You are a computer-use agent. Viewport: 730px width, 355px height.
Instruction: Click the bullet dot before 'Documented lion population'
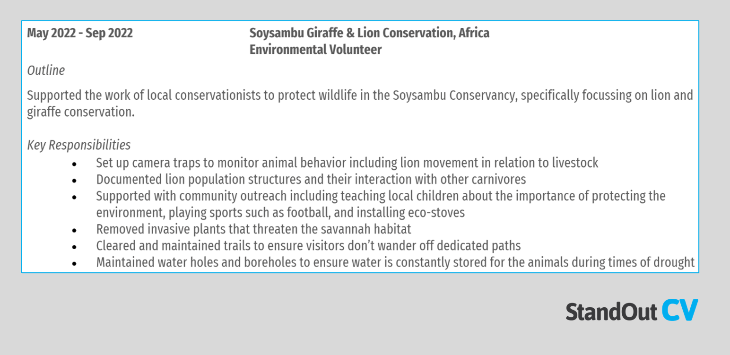(x=74, y=181)
